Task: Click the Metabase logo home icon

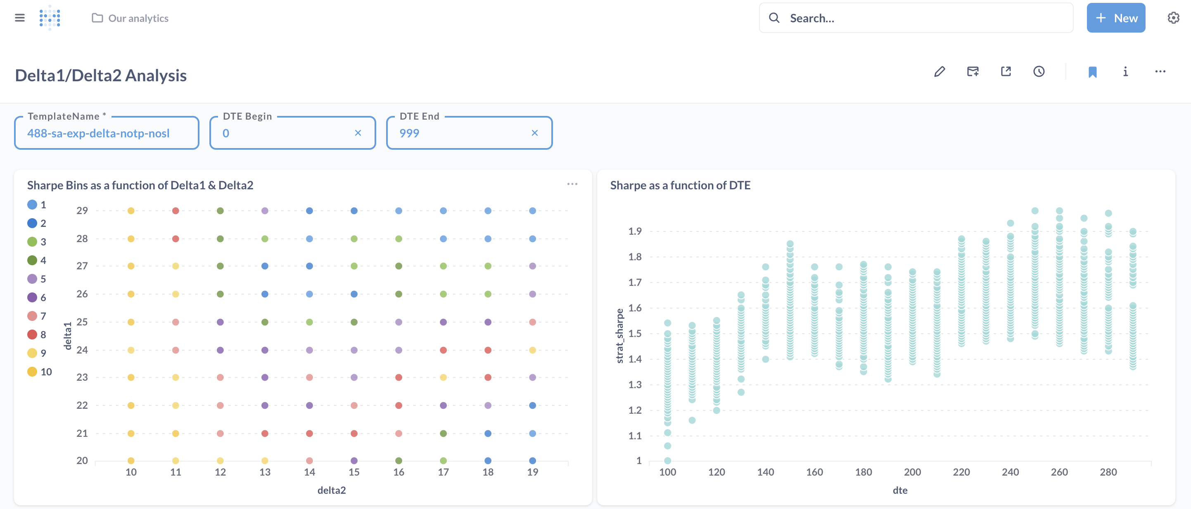Action: point(50,18)
